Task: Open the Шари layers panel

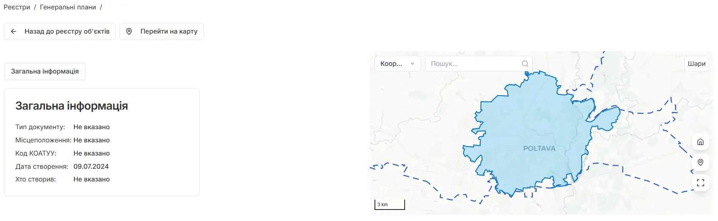Action: coord(697,64)
